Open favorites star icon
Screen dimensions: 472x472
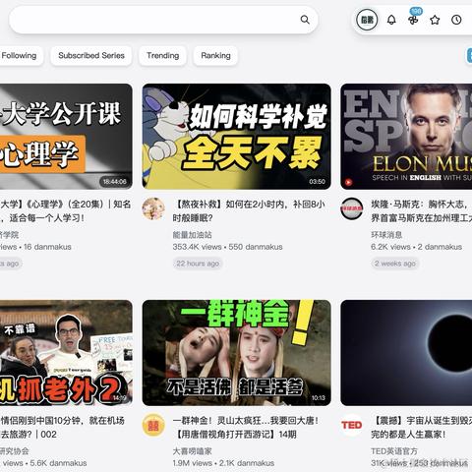click(435, 20)
